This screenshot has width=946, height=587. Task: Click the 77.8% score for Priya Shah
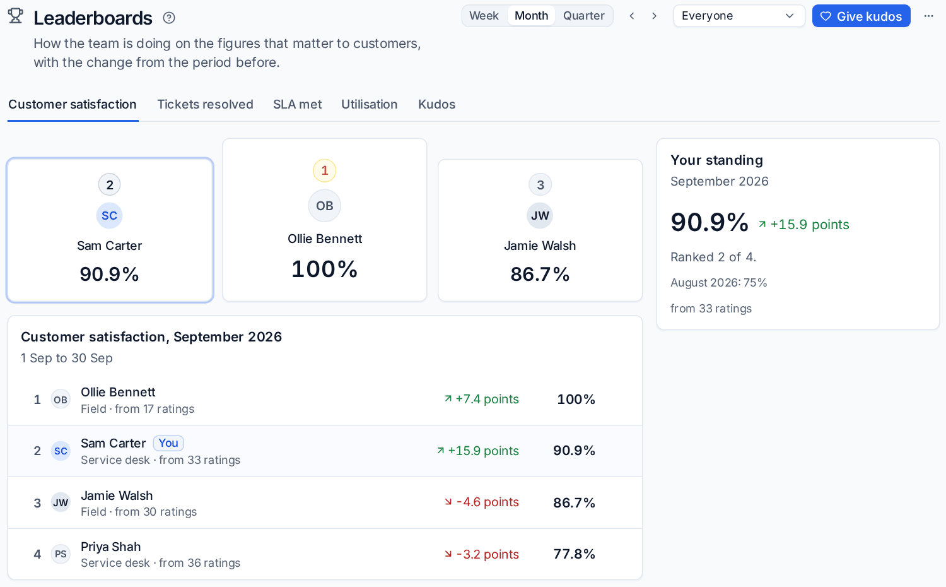click(575, 554)
